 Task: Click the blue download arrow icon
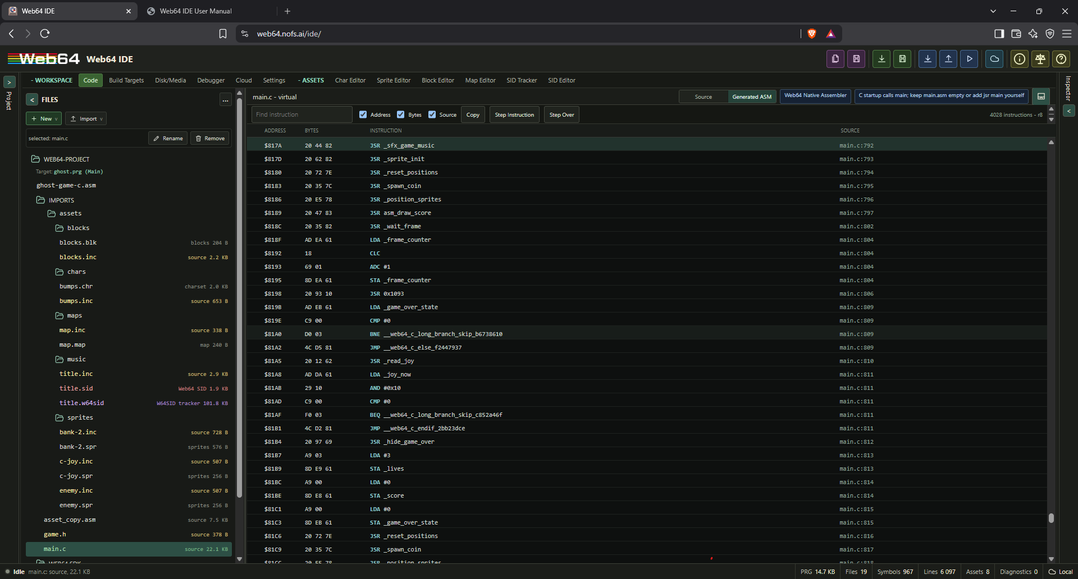click(x=928, y=59)
